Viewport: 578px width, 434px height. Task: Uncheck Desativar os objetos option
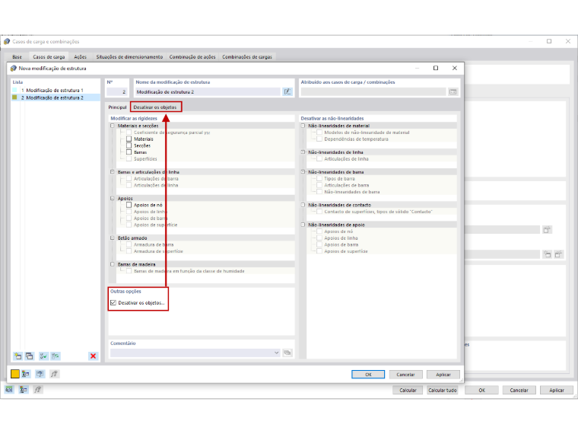tap(113, 302)
